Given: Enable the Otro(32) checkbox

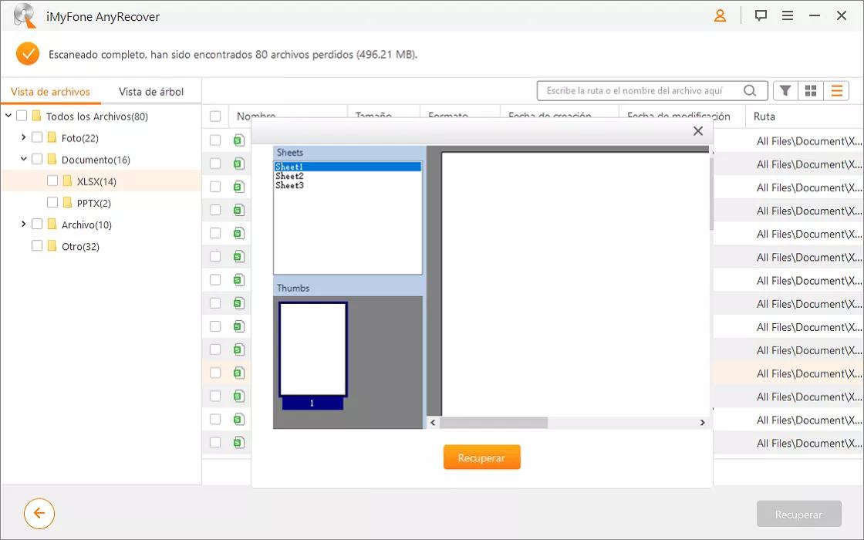Looking at the screenshot, I should (37, 246).
